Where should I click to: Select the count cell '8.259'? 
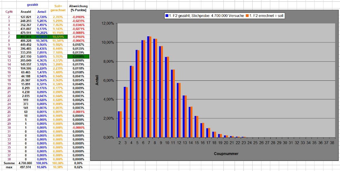(26, 88)
